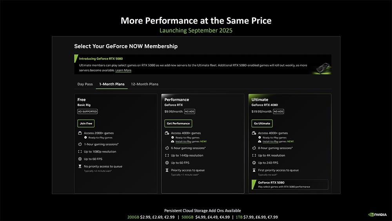Click the Ready-to-Play checkmark icon in Ultimate plan

coord(260,138)
